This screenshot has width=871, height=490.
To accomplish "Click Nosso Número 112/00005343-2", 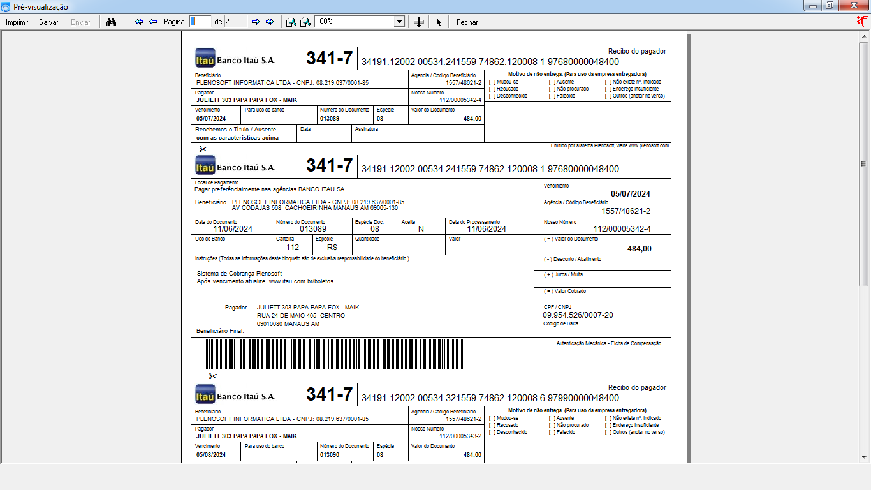I will click(460, 437).
